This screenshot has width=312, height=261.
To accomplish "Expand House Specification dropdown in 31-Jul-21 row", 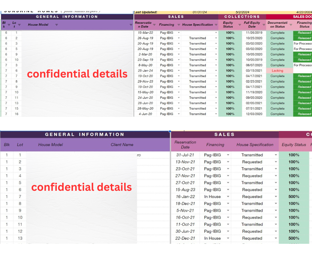I will (275, 155).
